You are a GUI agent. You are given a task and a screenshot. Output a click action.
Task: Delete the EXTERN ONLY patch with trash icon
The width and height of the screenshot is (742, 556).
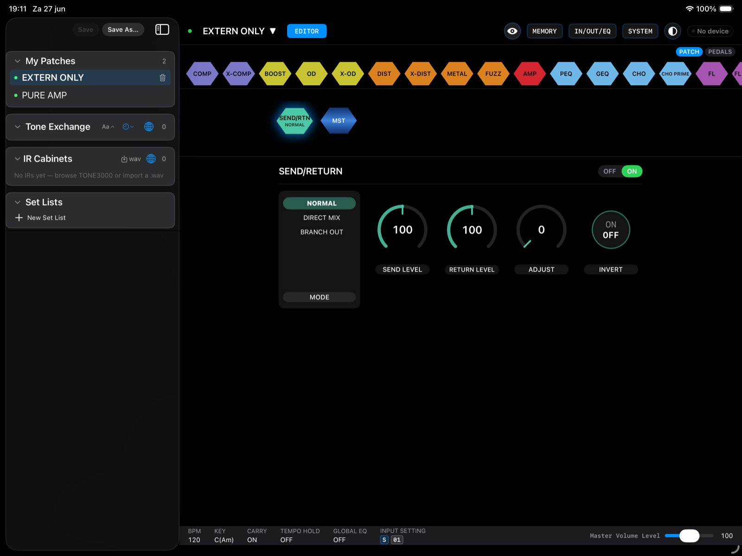162,78
